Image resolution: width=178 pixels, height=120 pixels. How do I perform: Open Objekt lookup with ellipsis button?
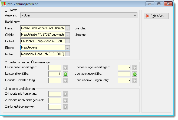[67, 35]
